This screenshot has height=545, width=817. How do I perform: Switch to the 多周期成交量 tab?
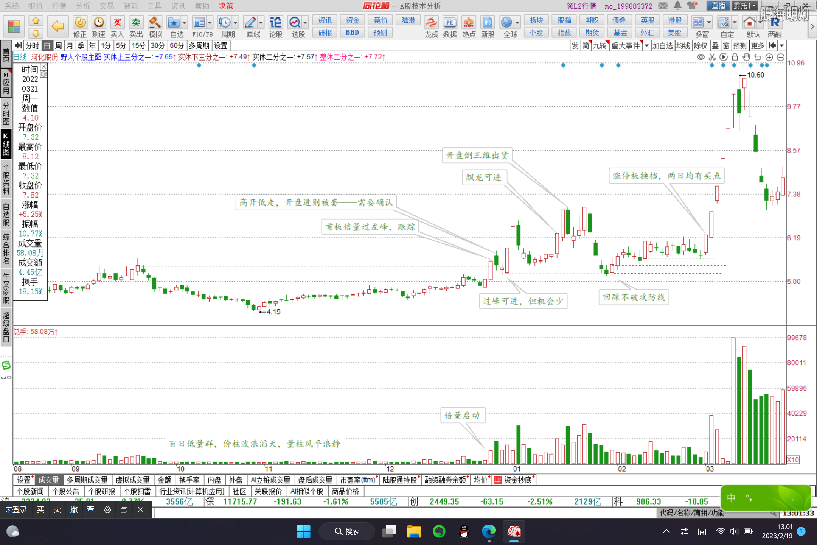pos(87,480)
